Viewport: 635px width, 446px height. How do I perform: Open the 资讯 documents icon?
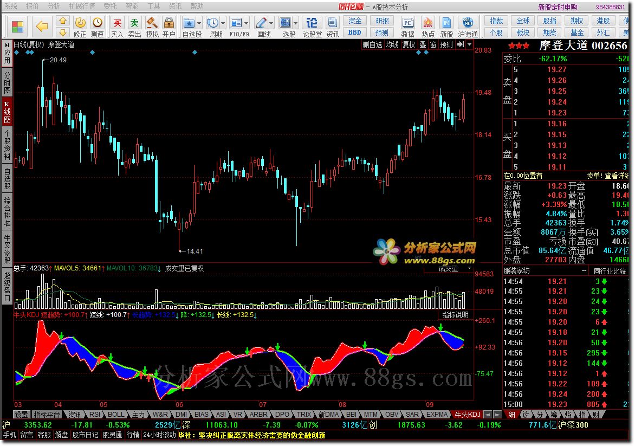333,23
